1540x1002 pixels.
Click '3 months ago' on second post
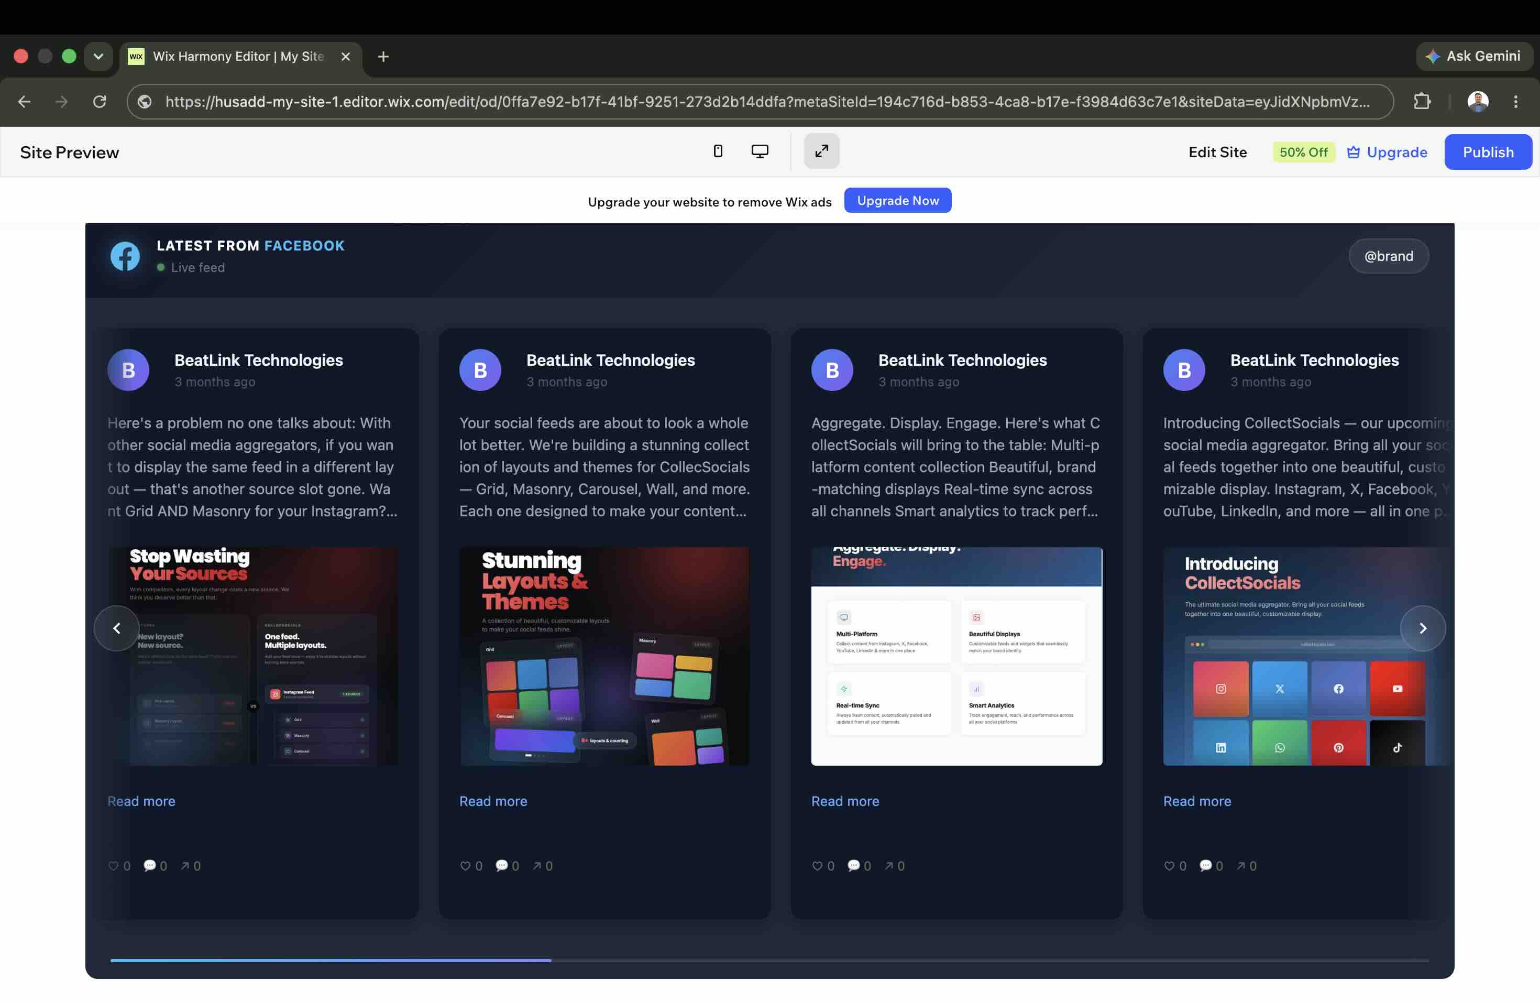tap(567, 382)
